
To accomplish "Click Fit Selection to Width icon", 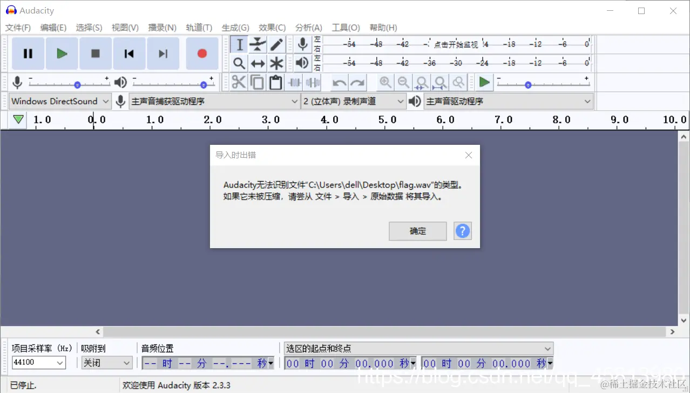I will pyautogui.click(x=422, y=83).
